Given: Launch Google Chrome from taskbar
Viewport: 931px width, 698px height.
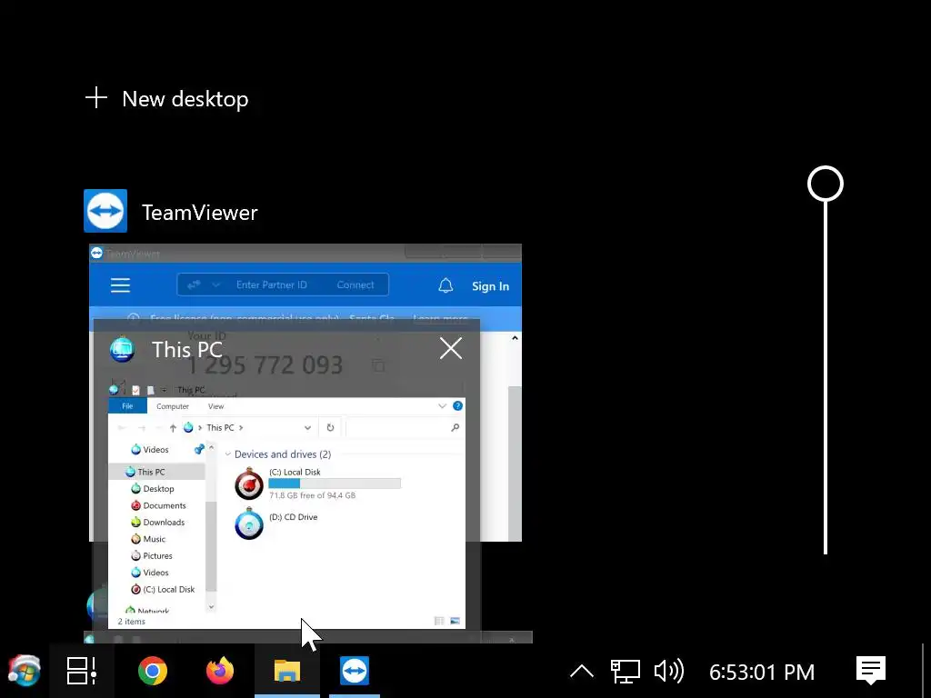Looking at the screenshot, I should tap(153, 672).
